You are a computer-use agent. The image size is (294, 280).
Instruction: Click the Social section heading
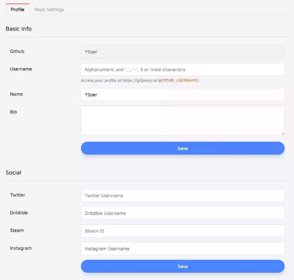pyautogui.click(x=14, y=173)
